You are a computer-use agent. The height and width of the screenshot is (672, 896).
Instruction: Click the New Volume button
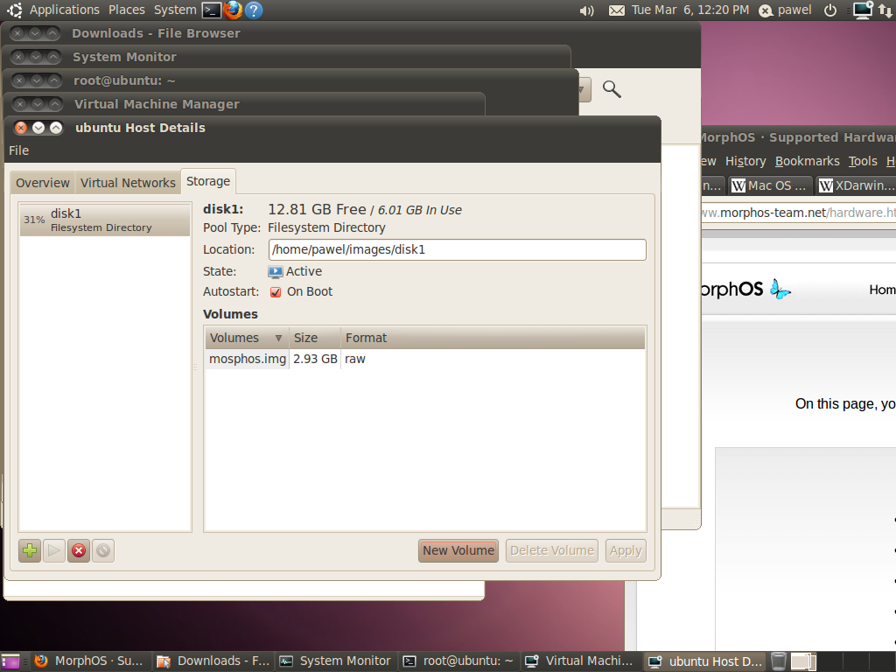[458, 550]
